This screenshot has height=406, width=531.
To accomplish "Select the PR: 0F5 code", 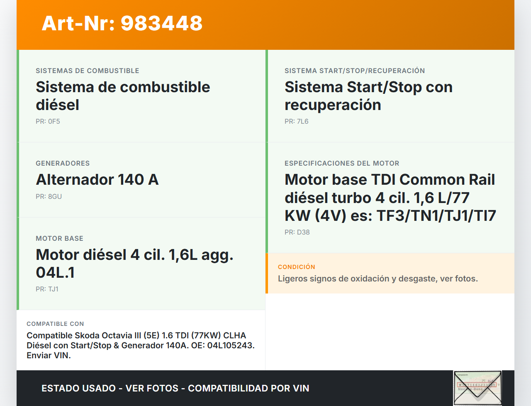I will pos(48,121).
